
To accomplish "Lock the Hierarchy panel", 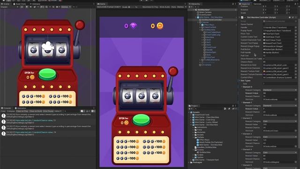I will tap(233, 4).
